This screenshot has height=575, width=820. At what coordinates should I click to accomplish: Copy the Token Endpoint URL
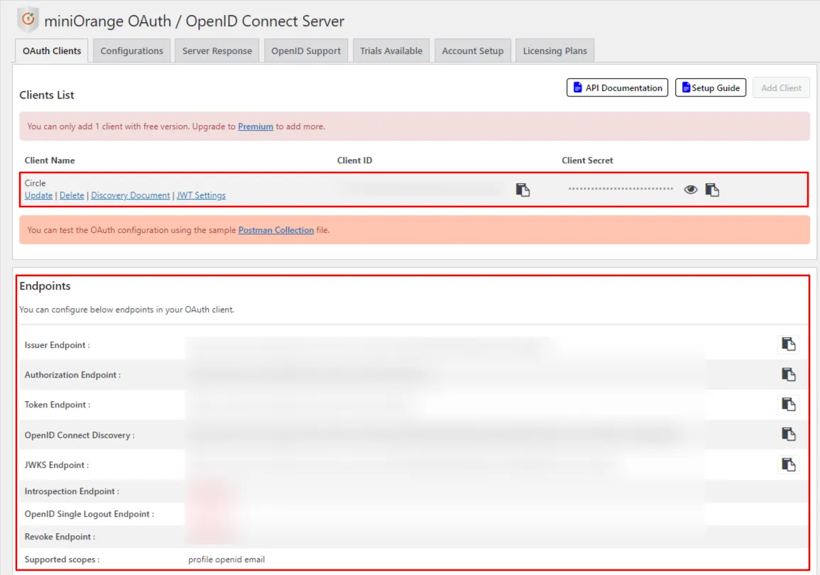tap(788, 404)
